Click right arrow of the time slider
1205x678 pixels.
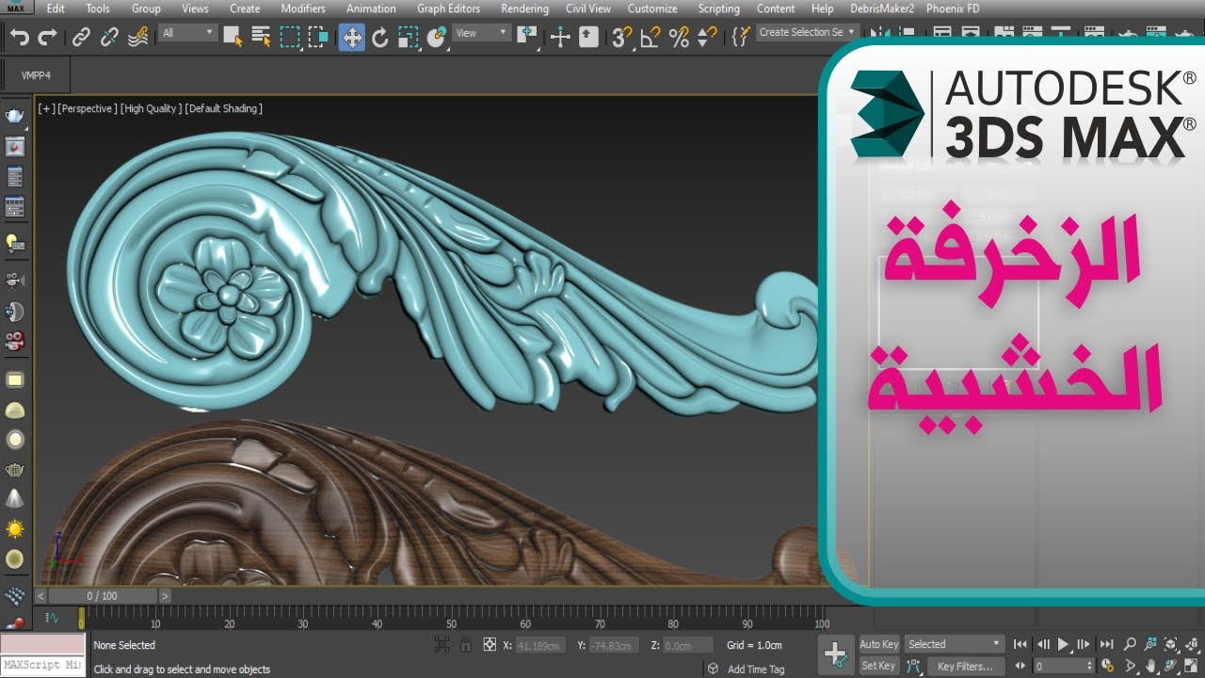tap(165, 596)
